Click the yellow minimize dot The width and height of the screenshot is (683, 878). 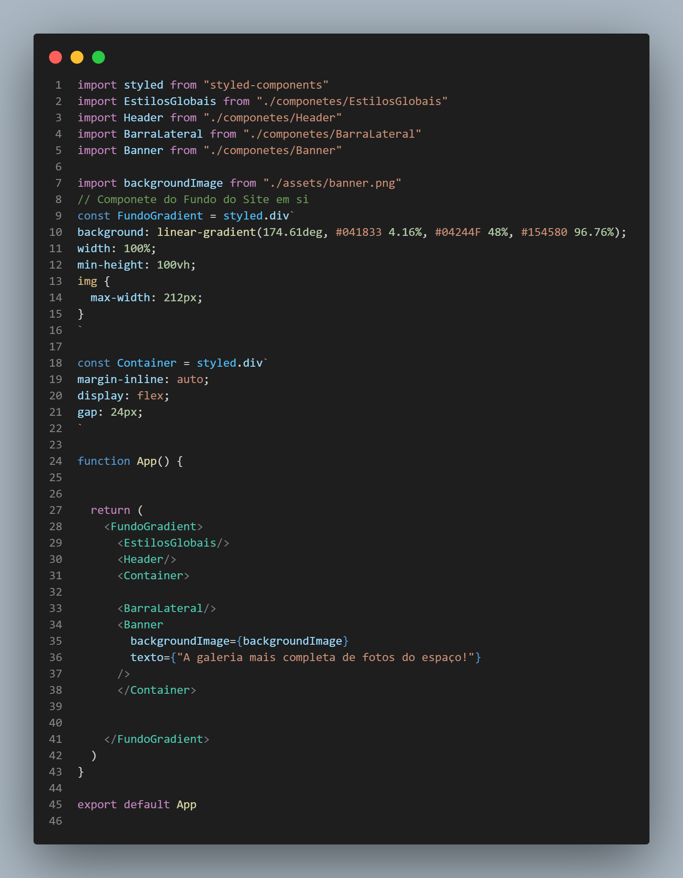tap(77, 57)
